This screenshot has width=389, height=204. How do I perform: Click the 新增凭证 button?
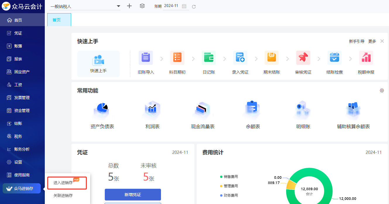(133, 195)
